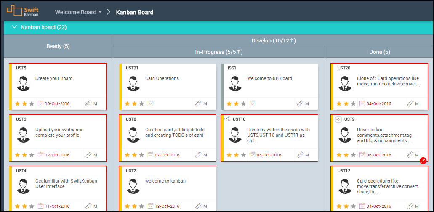Viewport: 434px width, 212px height.
Task: Click the ruler size icon on ISS1
Action: (x=300, y=103)
